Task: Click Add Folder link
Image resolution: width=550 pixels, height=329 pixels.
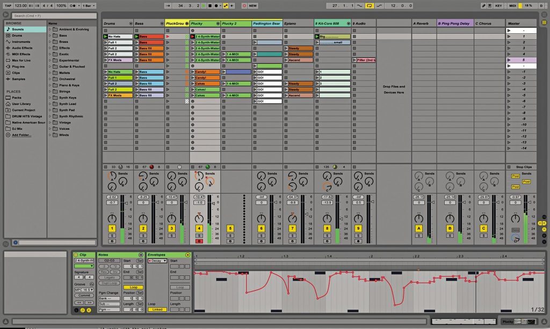Action: (x=21, y=135)
